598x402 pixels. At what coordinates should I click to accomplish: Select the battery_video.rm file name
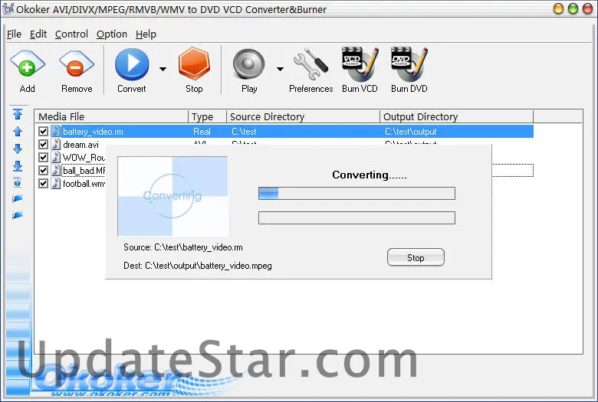click(x=93, y=132)
